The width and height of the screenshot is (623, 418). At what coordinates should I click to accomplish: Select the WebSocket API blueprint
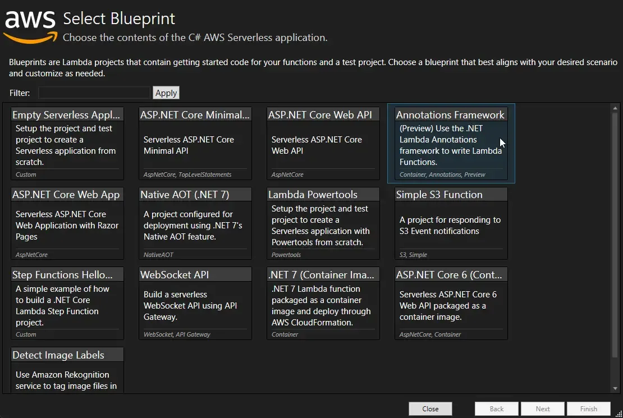point(195,303)
